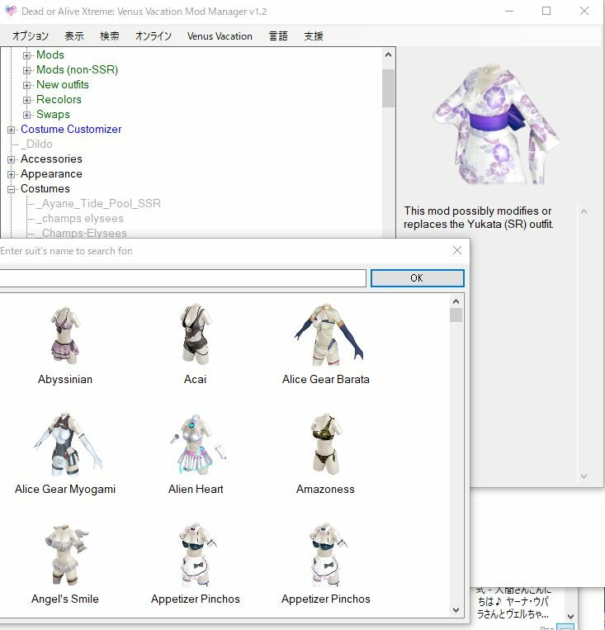Maximize the Mod Manager window
Image resolution: width=605 pixels, height=630 pixels.
coord(546,12)
